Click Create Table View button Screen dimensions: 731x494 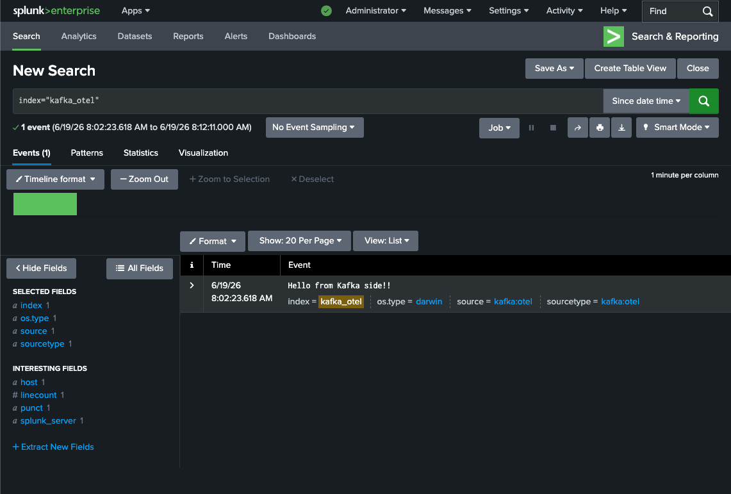[630, 69]
